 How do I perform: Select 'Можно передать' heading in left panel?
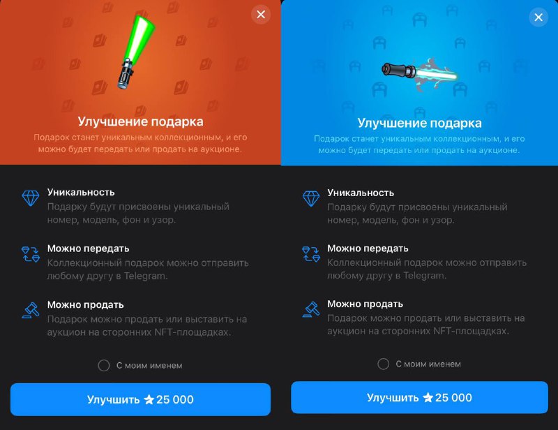(x=89, y=249)
